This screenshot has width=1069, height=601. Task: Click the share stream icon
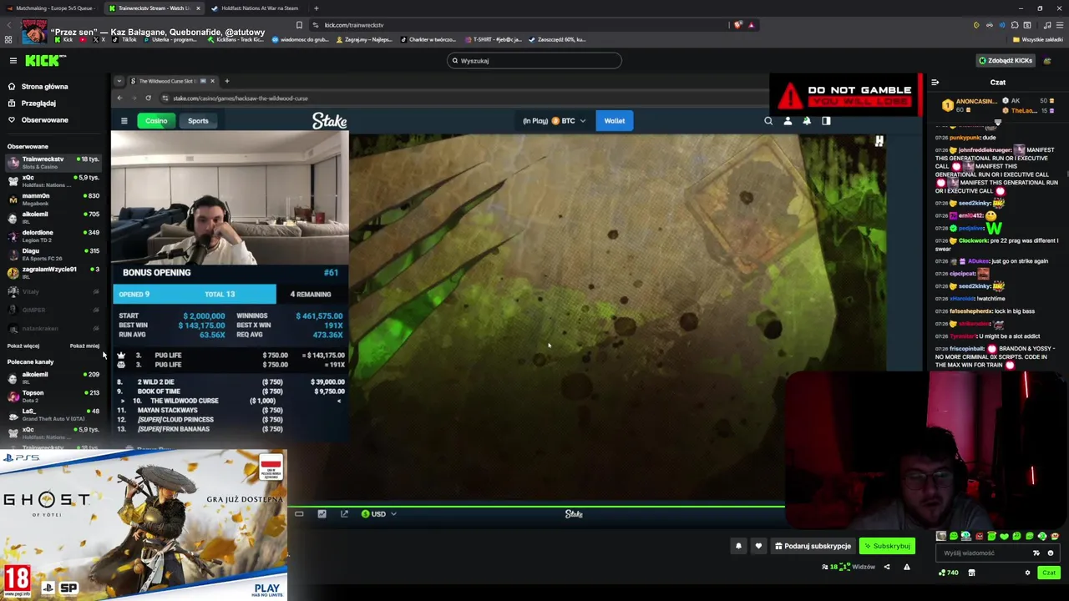point(887,567)
